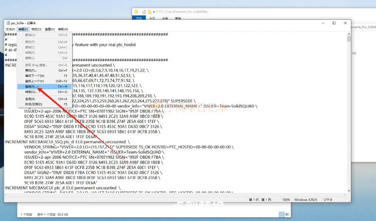Image resolution: width=376 pixels, height=221 pixels.
Task: Choose 查找下一个(N) from the Edit menu
Action: click(x=44, y=76)
